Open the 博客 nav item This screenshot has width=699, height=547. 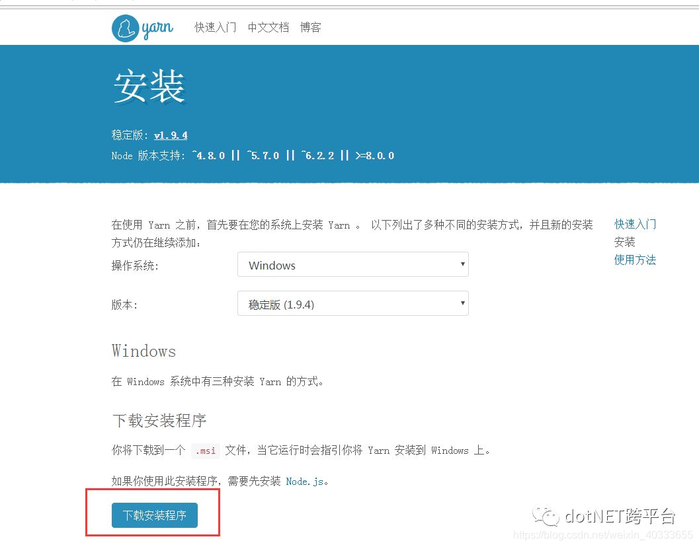310,28
